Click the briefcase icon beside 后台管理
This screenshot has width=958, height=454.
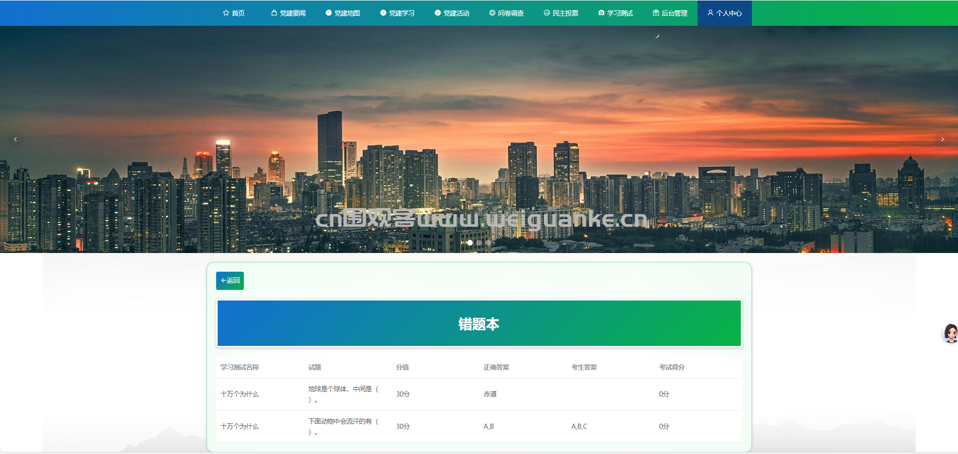tap(656, 13)
